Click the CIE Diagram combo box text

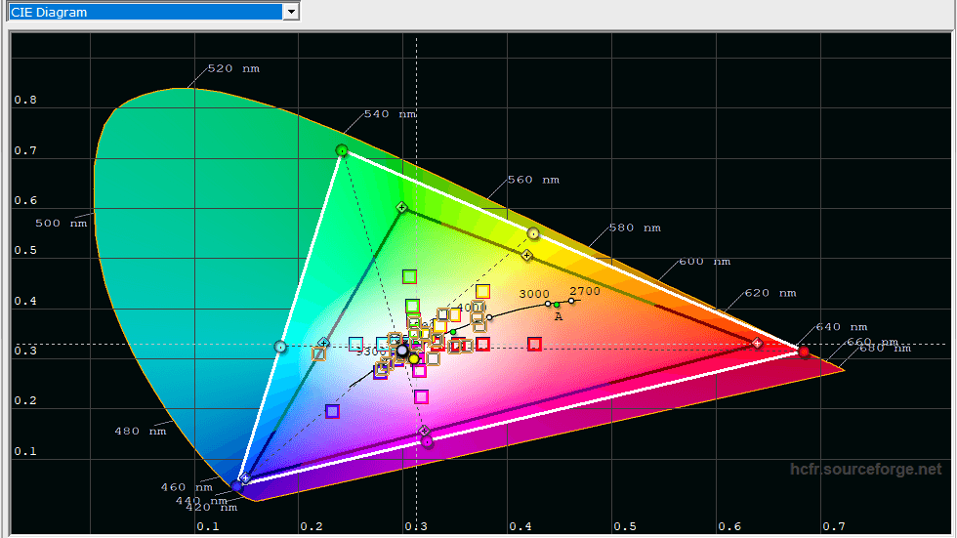tap(145, 12)
